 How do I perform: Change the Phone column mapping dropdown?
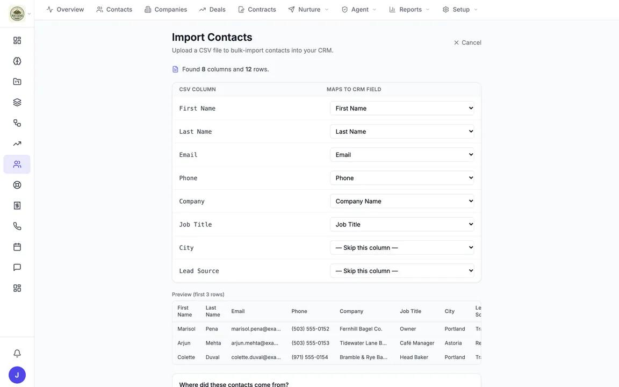[402, 178]
